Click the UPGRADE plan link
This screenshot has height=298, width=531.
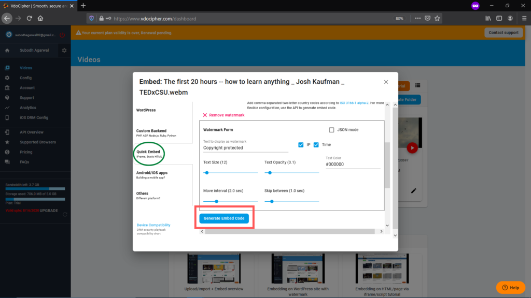pyautogui.click(x=49, y=211)
